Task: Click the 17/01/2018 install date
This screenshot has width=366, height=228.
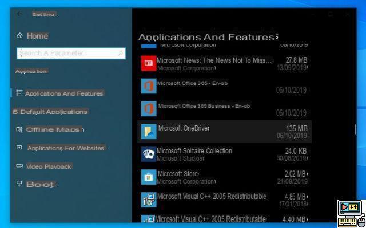Action: pos(293,204)
